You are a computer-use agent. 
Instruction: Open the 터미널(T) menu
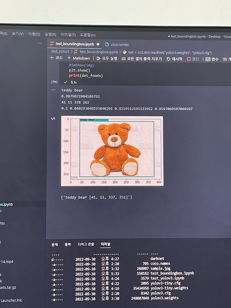click(69, 34)
